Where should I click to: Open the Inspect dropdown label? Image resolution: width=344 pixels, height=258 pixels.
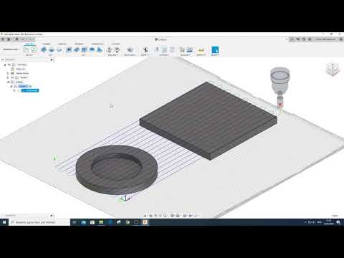(x=201, y=55)
